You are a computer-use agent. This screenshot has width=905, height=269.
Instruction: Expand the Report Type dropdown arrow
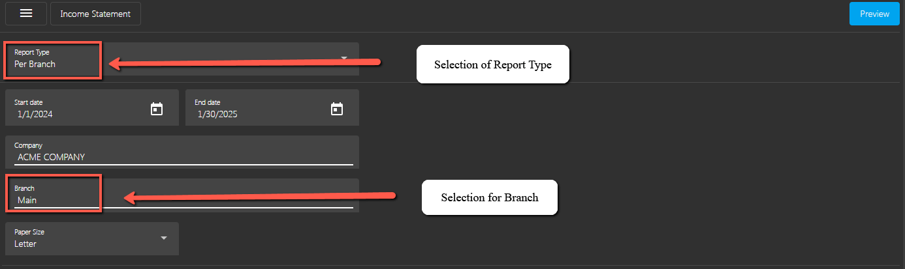click(x=344, y=58)
